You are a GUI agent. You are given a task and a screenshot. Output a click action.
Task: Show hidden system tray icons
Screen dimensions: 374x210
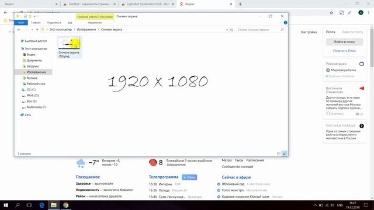click(x=315, y=205)
